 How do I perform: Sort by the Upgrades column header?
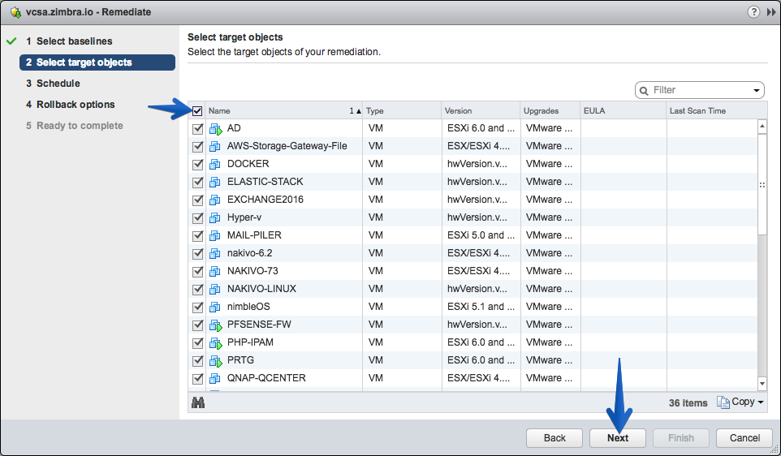coord(550,111)
